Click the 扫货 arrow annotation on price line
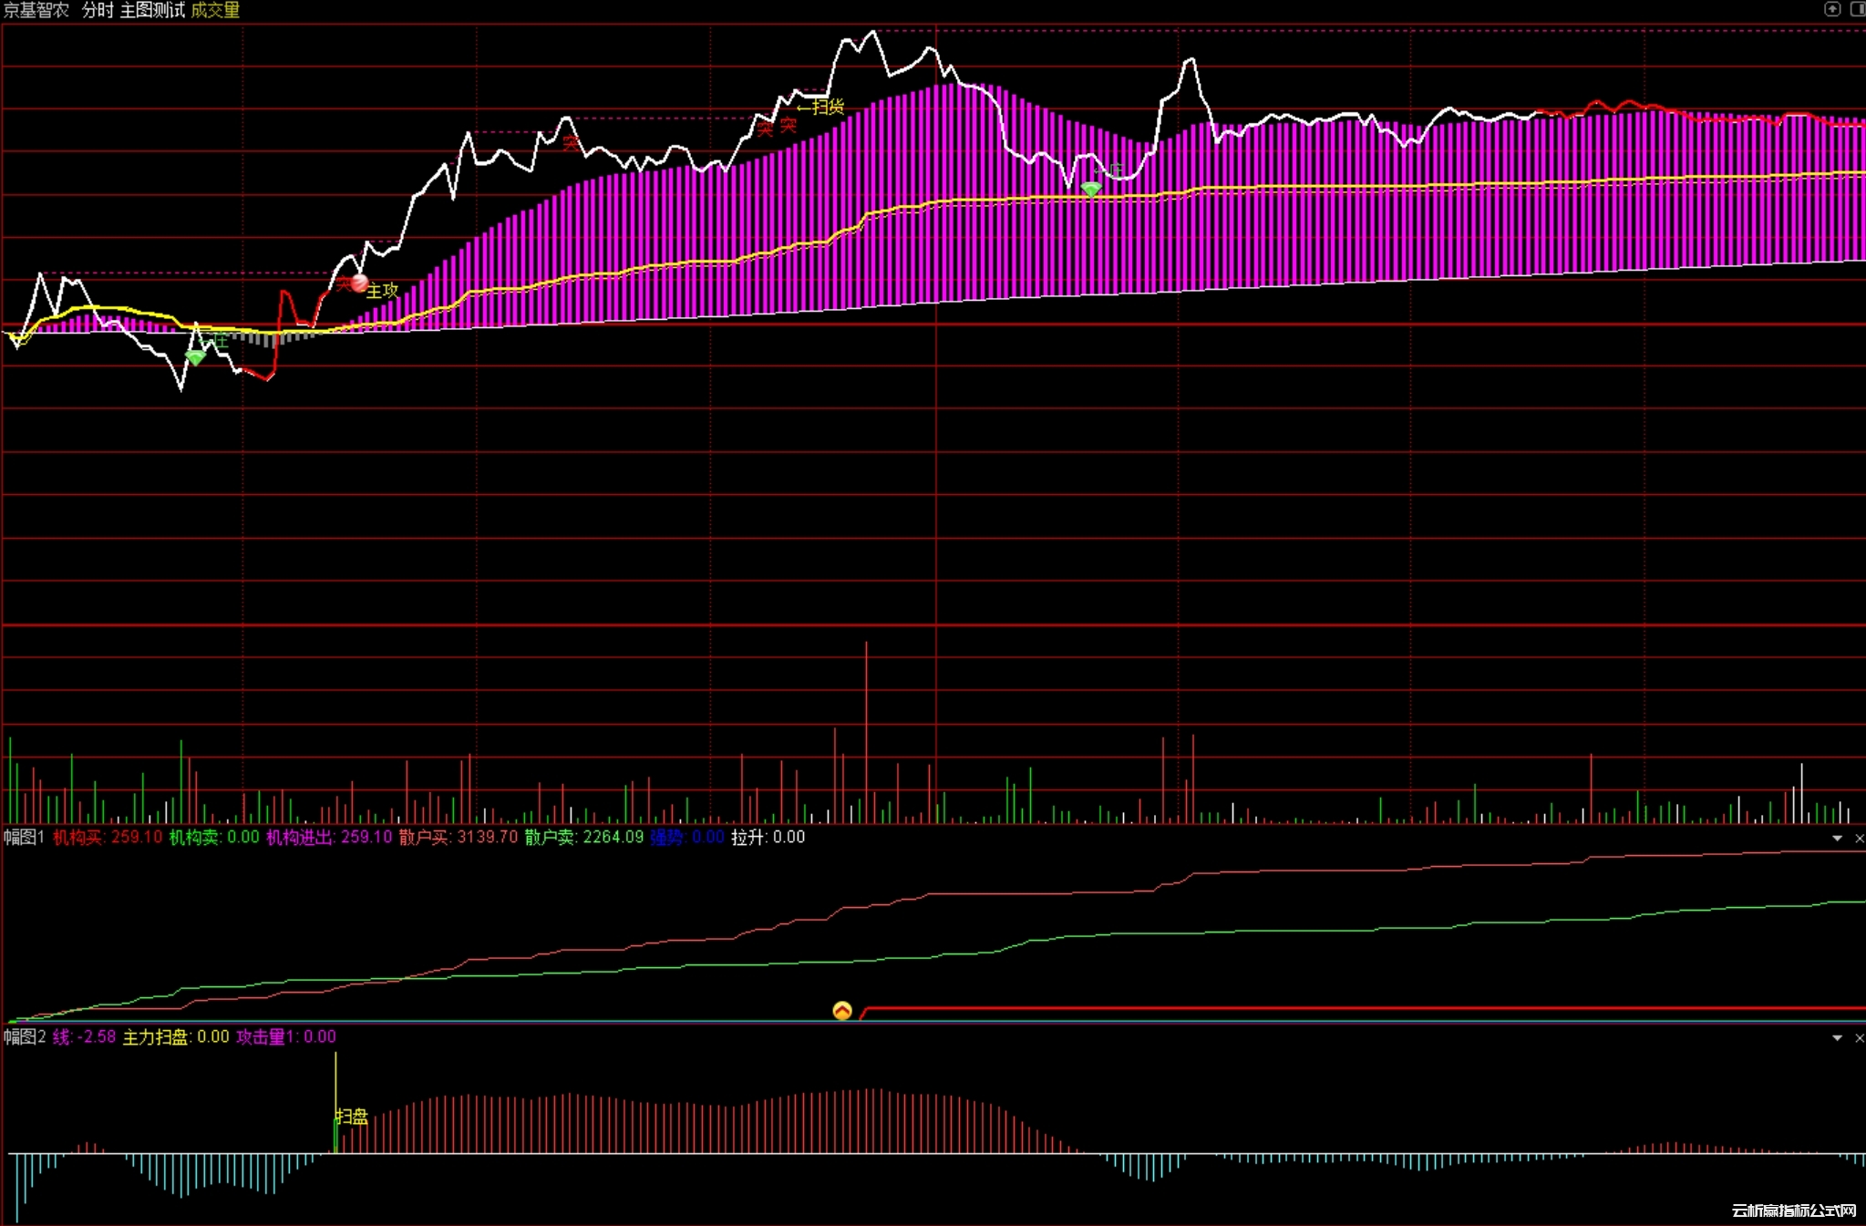The image size is (1866, 1226). [820, 108]
